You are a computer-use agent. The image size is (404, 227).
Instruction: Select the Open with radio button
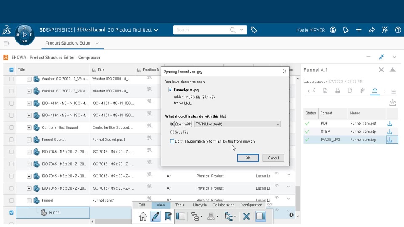[172, 124]
